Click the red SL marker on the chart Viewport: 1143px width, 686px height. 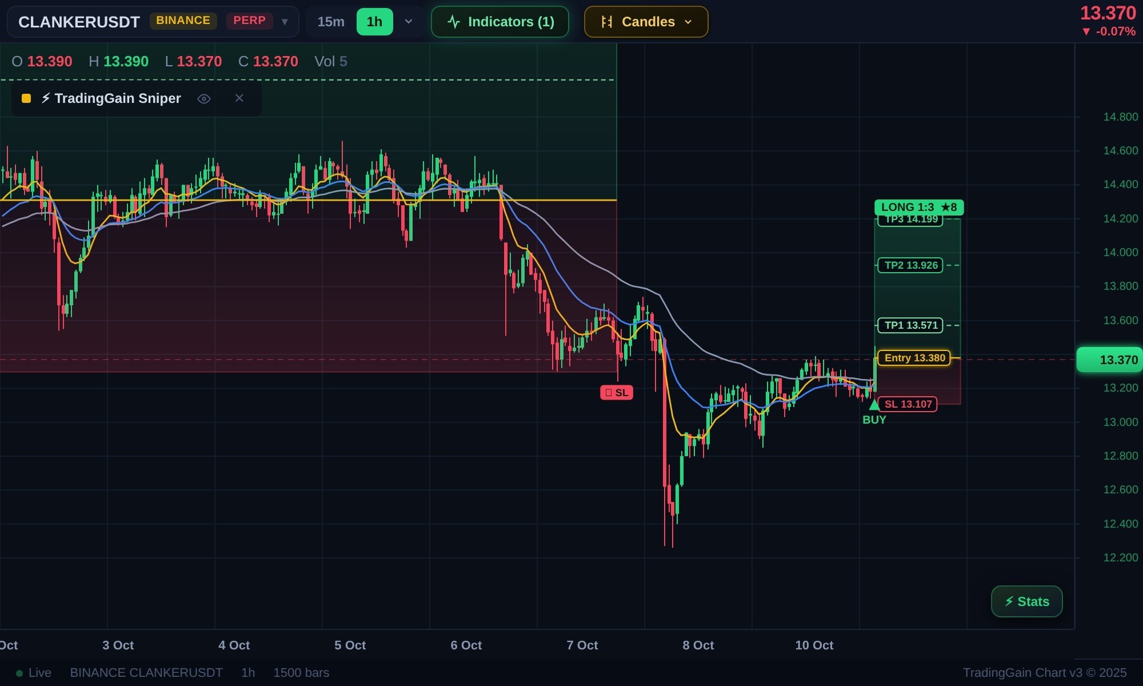[x=617, y=393]
